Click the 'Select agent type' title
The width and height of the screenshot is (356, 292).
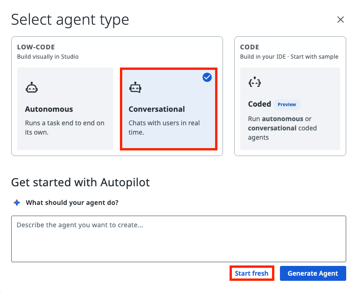tap(70, 20)
